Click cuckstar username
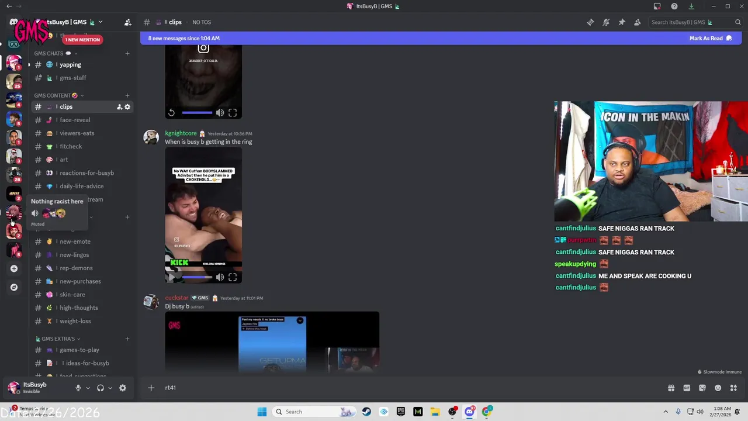Image resolution: width=748 pixels, height=421 pixels. pyautogui.click(x=176, y=298)
